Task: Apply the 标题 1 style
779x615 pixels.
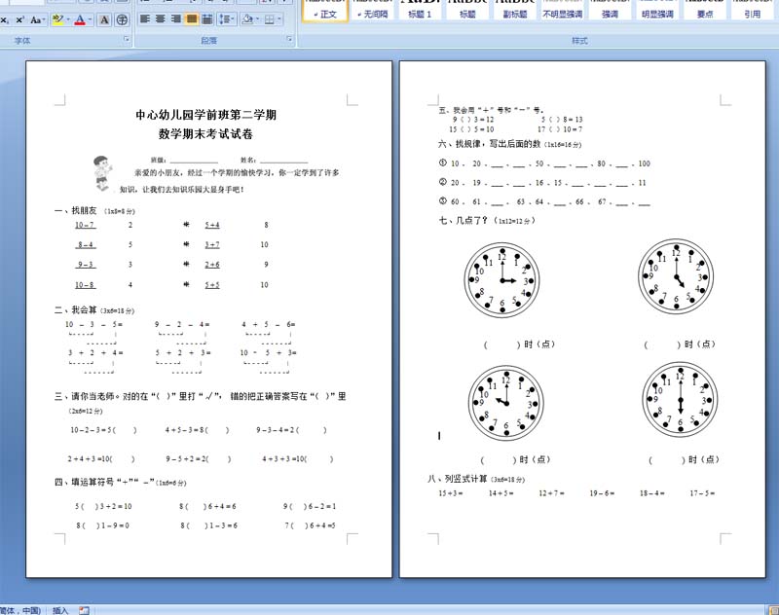Action: 420,11
